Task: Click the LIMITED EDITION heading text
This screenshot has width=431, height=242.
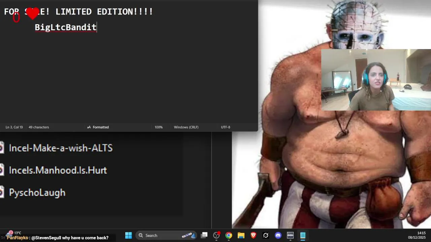Action: click(x=104, y=12)
